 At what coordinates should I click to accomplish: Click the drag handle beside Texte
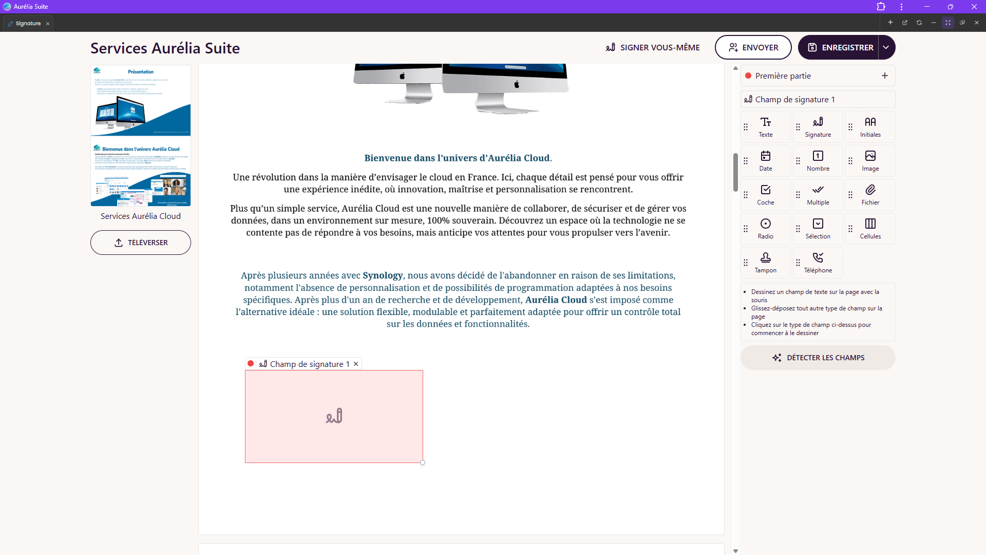(x=746, y=127)
